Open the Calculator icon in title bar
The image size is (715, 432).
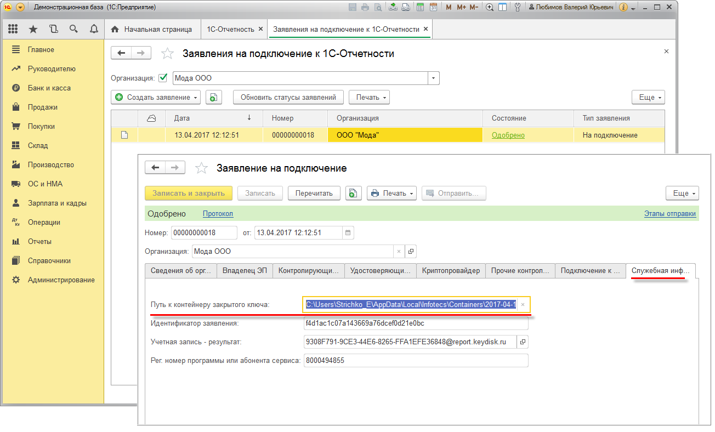(420, 7)
